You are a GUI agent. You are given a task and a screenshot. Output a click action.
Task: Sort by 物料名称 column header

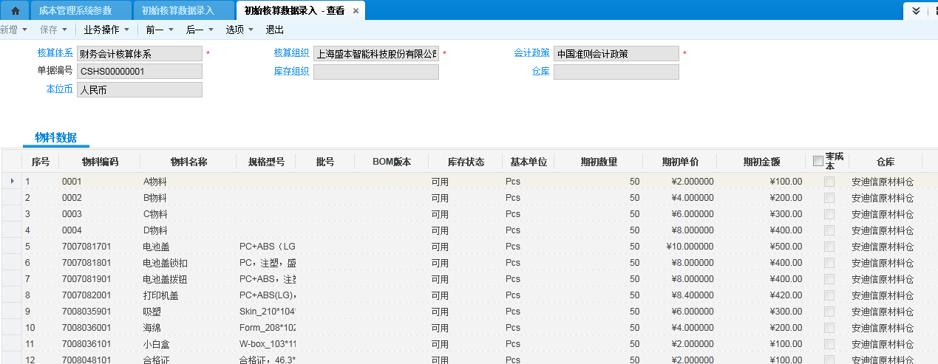point(188,162)
